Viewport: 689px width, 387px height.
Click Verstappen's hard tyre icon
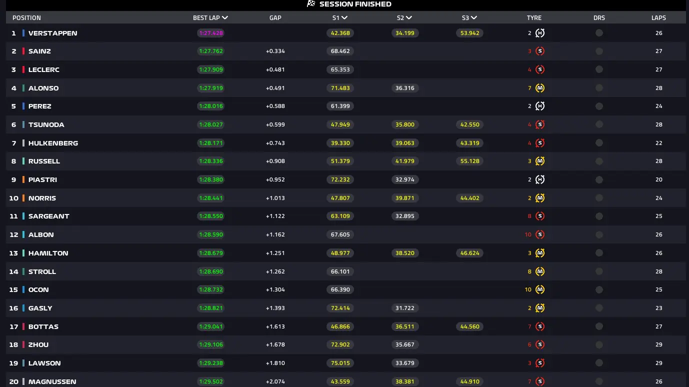(540, 33)
